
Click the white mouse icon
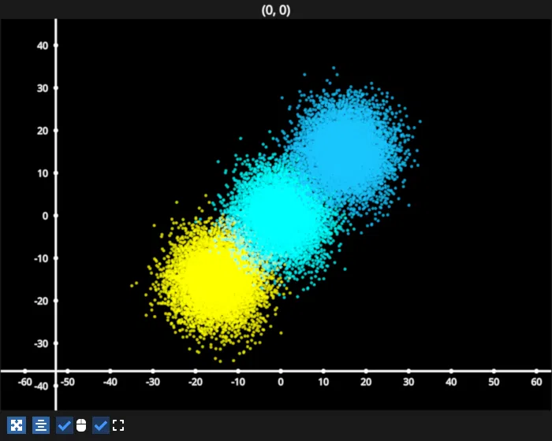point(81,425)
